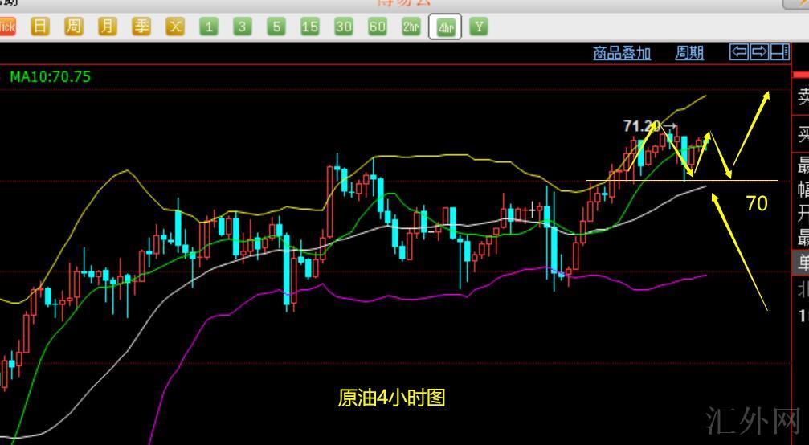The height and width of the screenshot is (445, 809).
Task: Click the right arrow navigation icon
Action: [759, 52]
